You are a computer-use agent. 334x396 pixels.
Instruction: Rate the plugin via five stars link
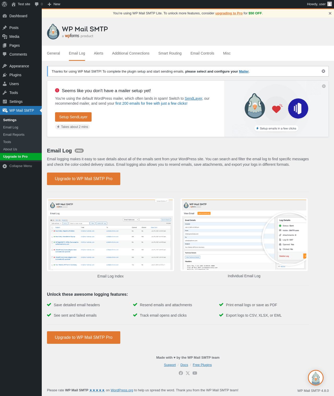pyautogui.click(x=97, y=390)
